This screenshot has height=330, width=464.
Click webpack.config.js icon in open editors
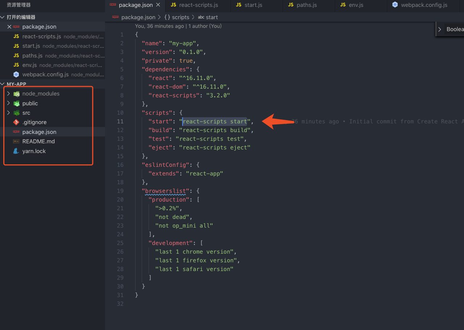coord(16,75)
